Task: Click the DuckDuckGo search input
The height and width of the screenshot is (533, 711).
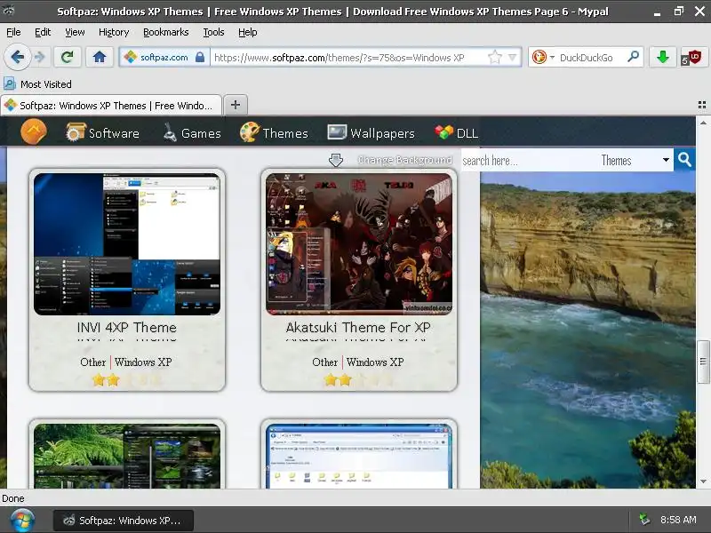Action: point(591,58)
